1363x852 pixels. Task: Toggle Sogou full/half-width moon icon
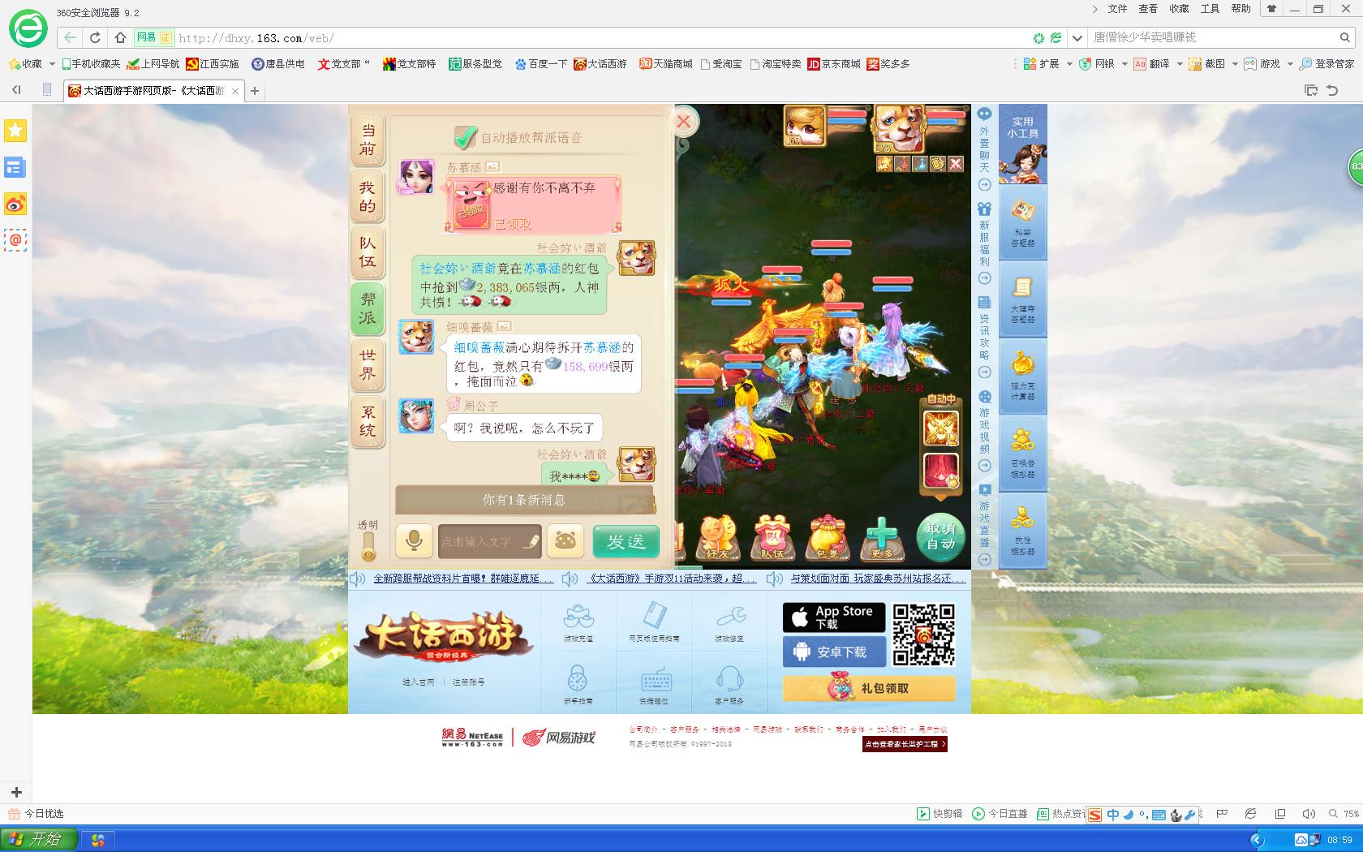(x=1129, y=815)
